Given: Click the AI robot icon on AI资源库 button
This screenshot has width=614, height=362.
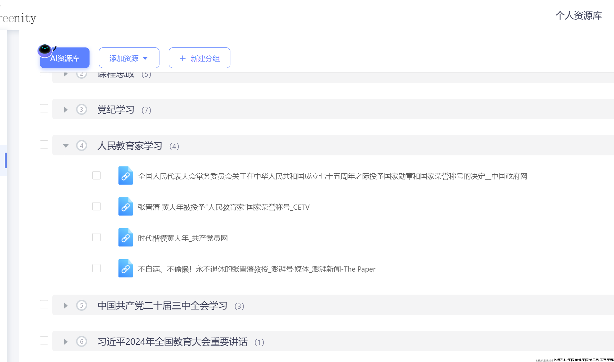Looking at the screenshot, I should click(x=44, y=50).
